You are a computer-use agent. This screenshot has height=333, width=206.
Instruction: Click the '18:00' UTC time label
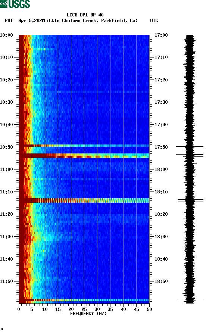click(161, 169)
